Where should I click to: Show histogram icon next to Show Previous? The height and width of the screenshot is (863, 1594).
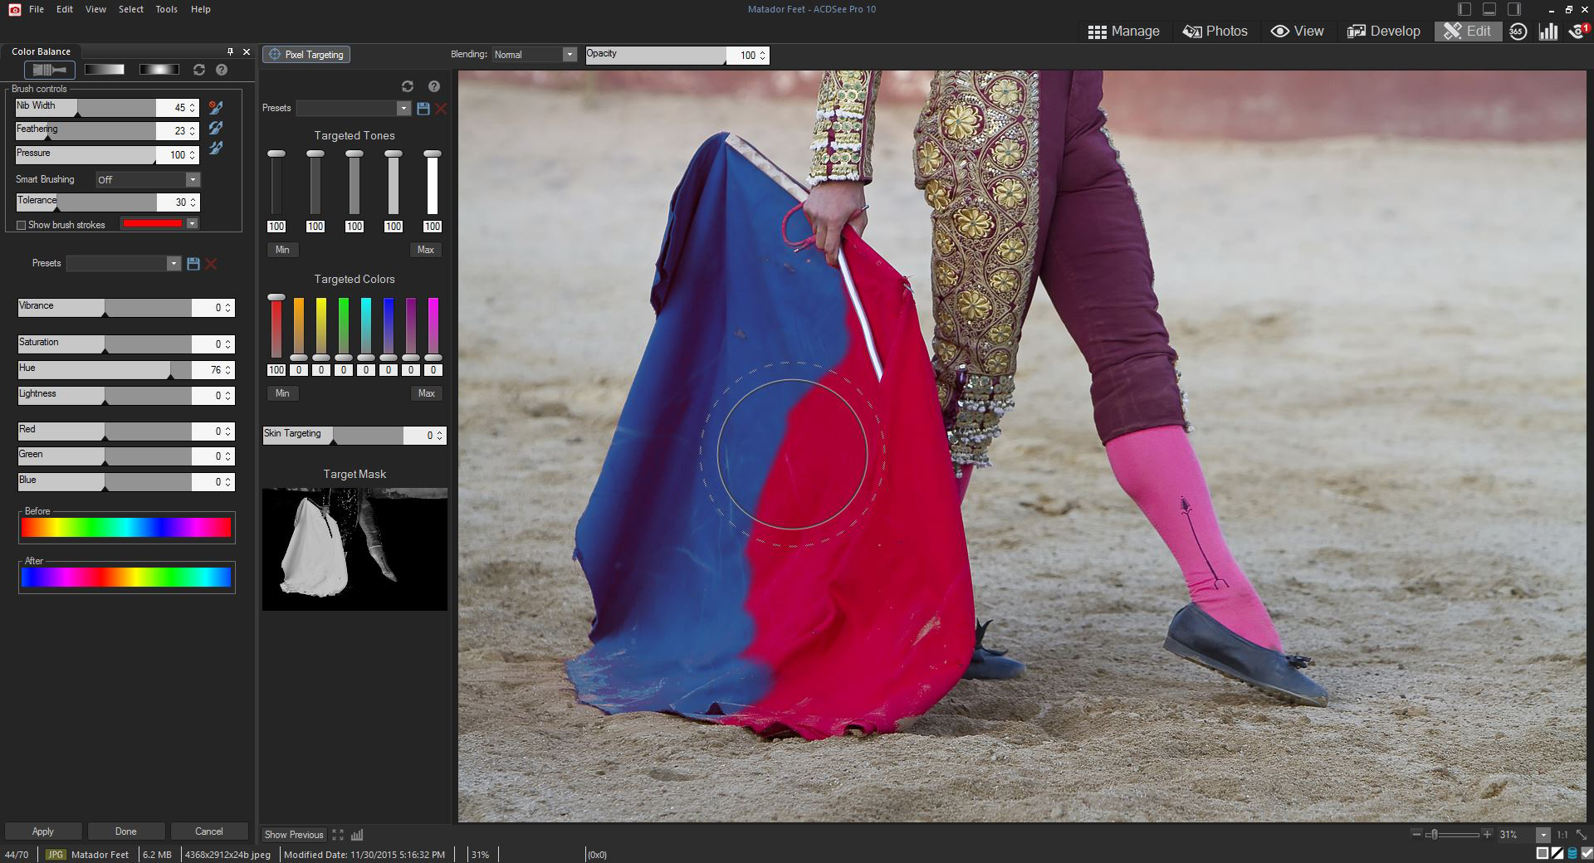coord(358,835)
